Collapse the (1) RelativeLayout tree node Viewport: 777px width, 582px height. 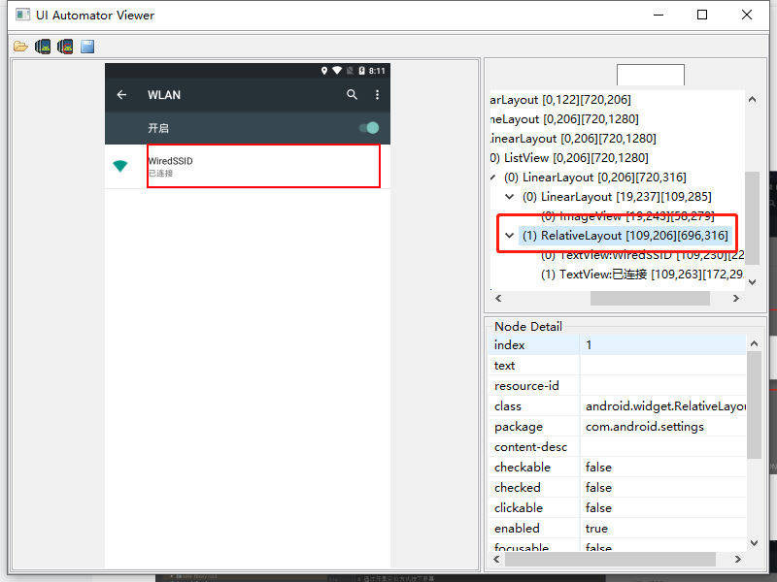coord(509,235)
